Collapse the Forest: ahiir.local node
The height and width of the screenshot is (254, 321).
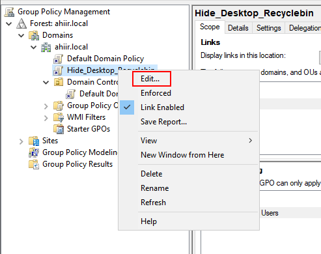coord(9,23)
